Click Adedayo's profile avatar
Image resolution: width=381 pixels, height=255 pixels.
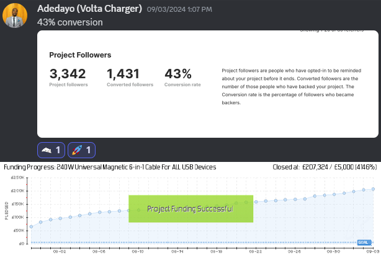(15, 16)
